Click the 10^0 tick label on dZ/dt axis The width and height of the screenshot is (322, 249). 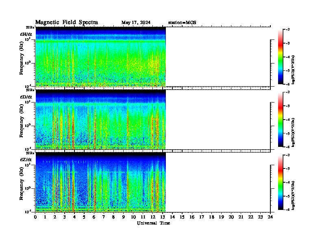point(28,188)
